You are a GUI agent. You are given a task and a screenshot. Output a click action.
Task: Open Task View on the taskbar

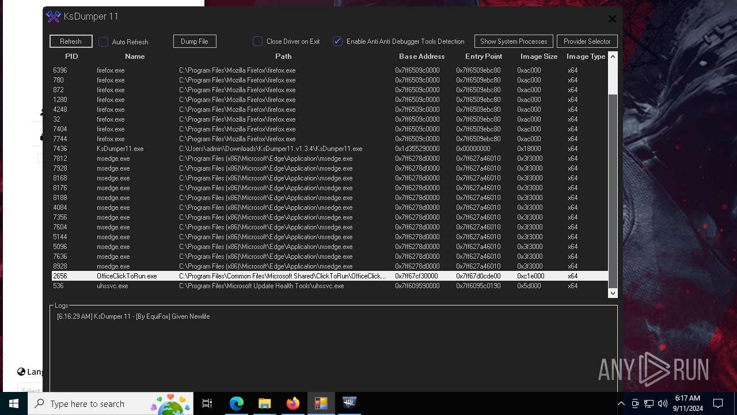(x=207, y=403)
